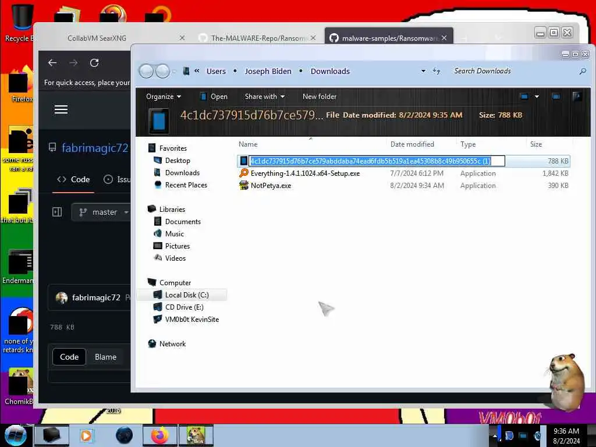Select Favorites in the navigation pane

point(173,148)
